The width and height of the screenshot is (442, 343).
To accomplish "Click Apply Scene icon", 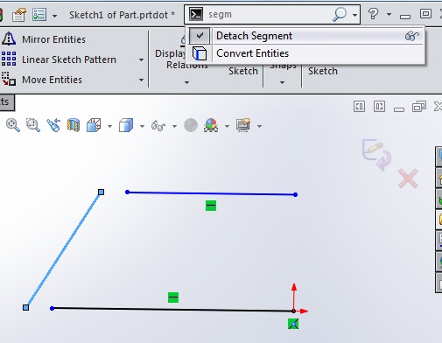I will click(211, 125).
